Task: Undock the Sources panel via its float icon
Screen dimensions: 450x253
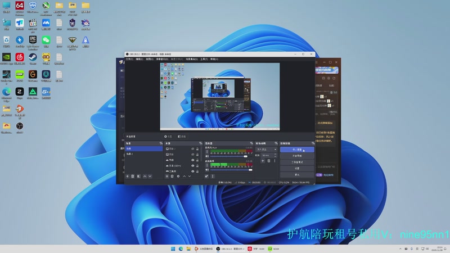Action: click(201, 143)
